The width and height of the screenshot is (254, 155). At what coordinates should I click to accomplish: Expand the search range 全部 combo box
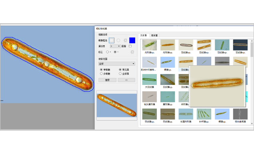pos(117,64)
